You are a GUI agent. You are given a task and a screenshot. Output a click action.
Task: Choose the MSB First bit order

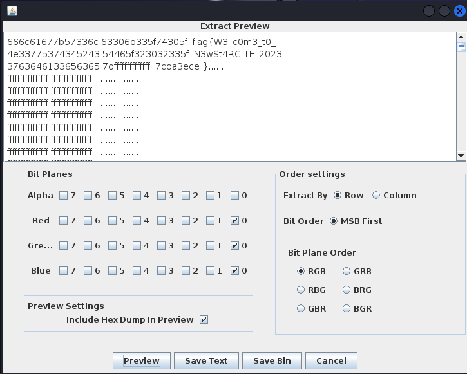pos(335,221)
